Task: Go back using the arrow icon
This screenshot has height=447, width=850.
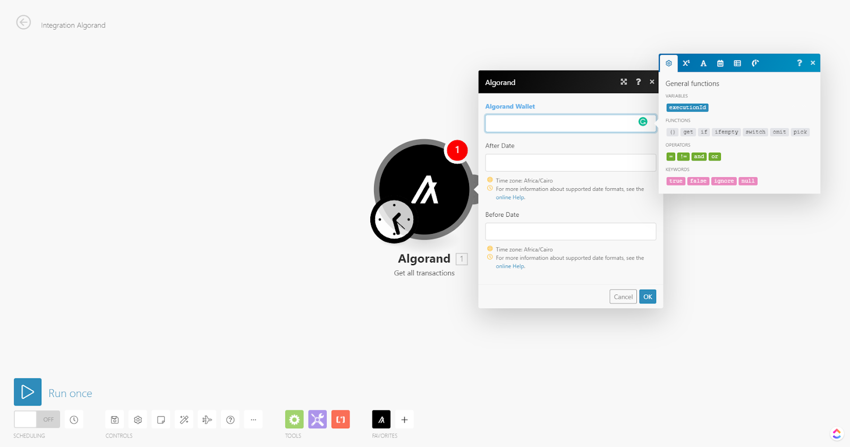Action: tap(23, 22)
